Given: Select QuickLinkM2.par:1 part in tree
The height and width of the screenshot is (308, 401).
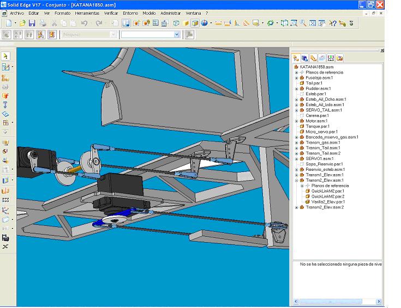Looking at the screenshot, I should (x=327, y=191).
